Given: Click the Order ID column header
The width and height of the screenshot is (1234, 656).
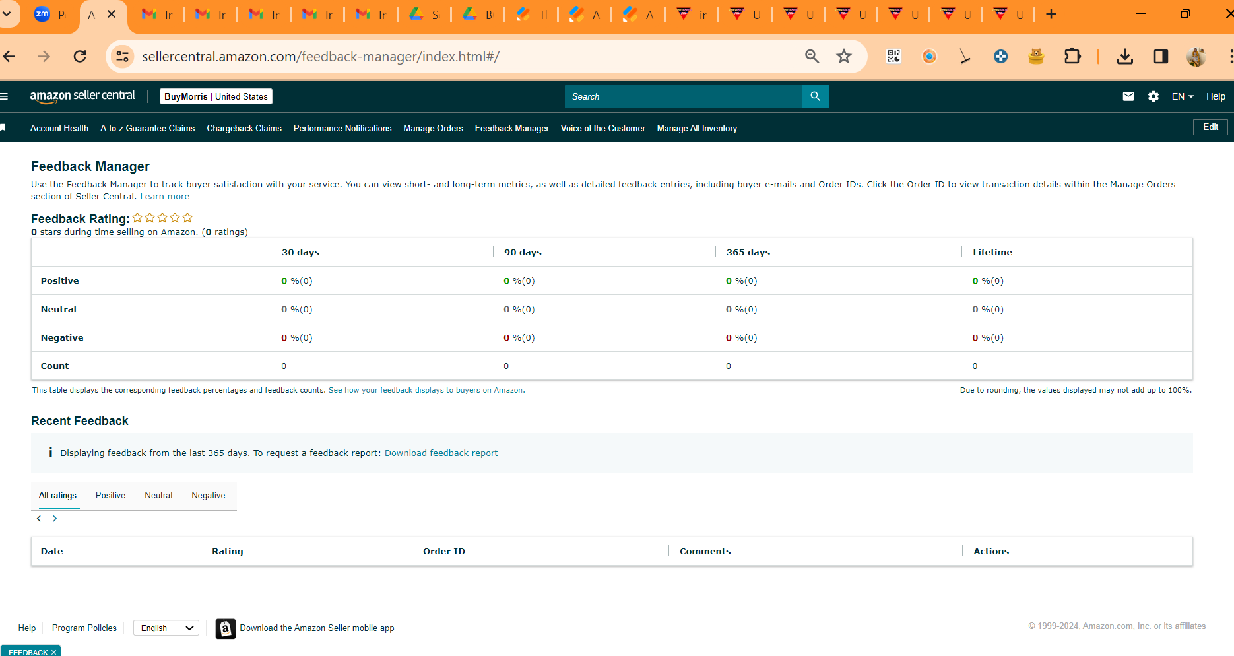Looking at the screenshot, I should [444, 552].
